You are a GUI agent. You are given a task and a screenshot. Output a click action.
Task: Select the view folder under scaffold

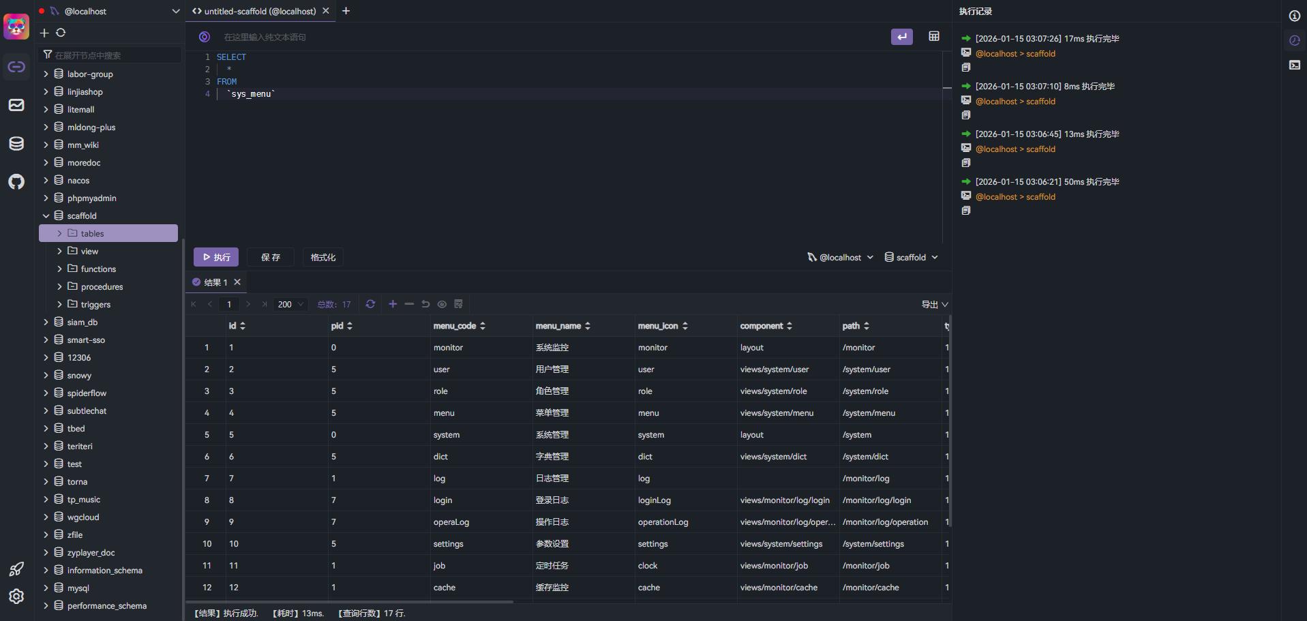tap(89, 251)
